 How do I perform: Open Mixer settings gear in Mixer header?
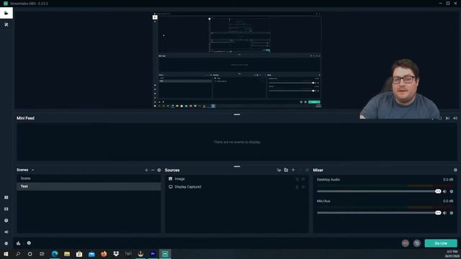455,170
